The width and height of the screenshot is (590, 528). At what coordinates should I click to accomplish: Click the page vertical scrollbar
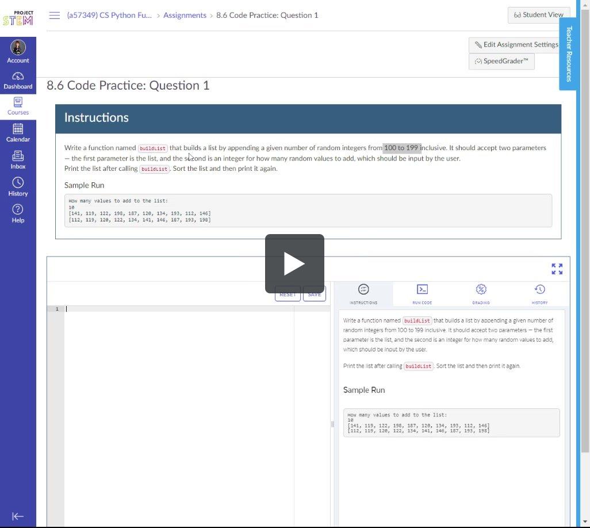click(x=585, y=231)
